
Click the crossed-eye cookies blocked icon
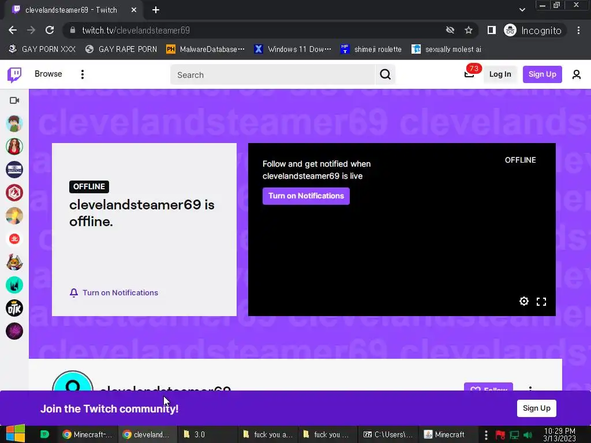click(x=450, y=30)
